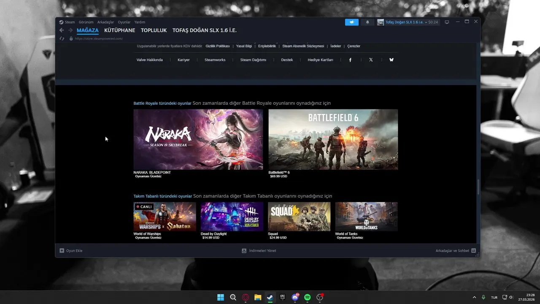Open Epic Games Launcher from taskbar

283,297
